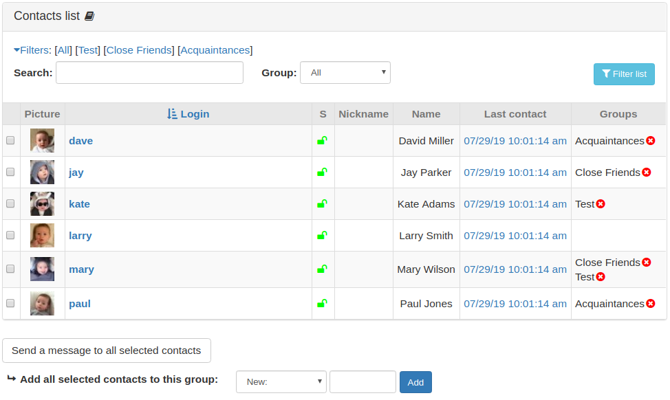Viewport: 670px width, 400px height.
Task: Open the mary login link
Action: [82, 269]
